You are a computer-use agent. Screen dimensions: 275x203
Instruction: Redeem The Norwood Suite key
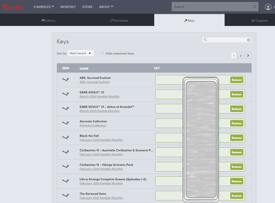tap(237, 196)
